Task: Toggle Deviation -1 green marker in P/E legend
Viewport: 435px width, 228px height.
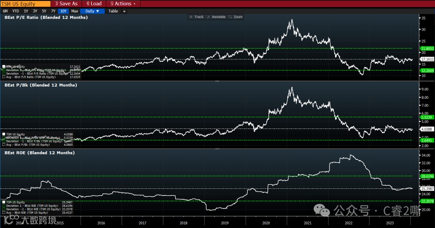Action: (x=4, y=73)
